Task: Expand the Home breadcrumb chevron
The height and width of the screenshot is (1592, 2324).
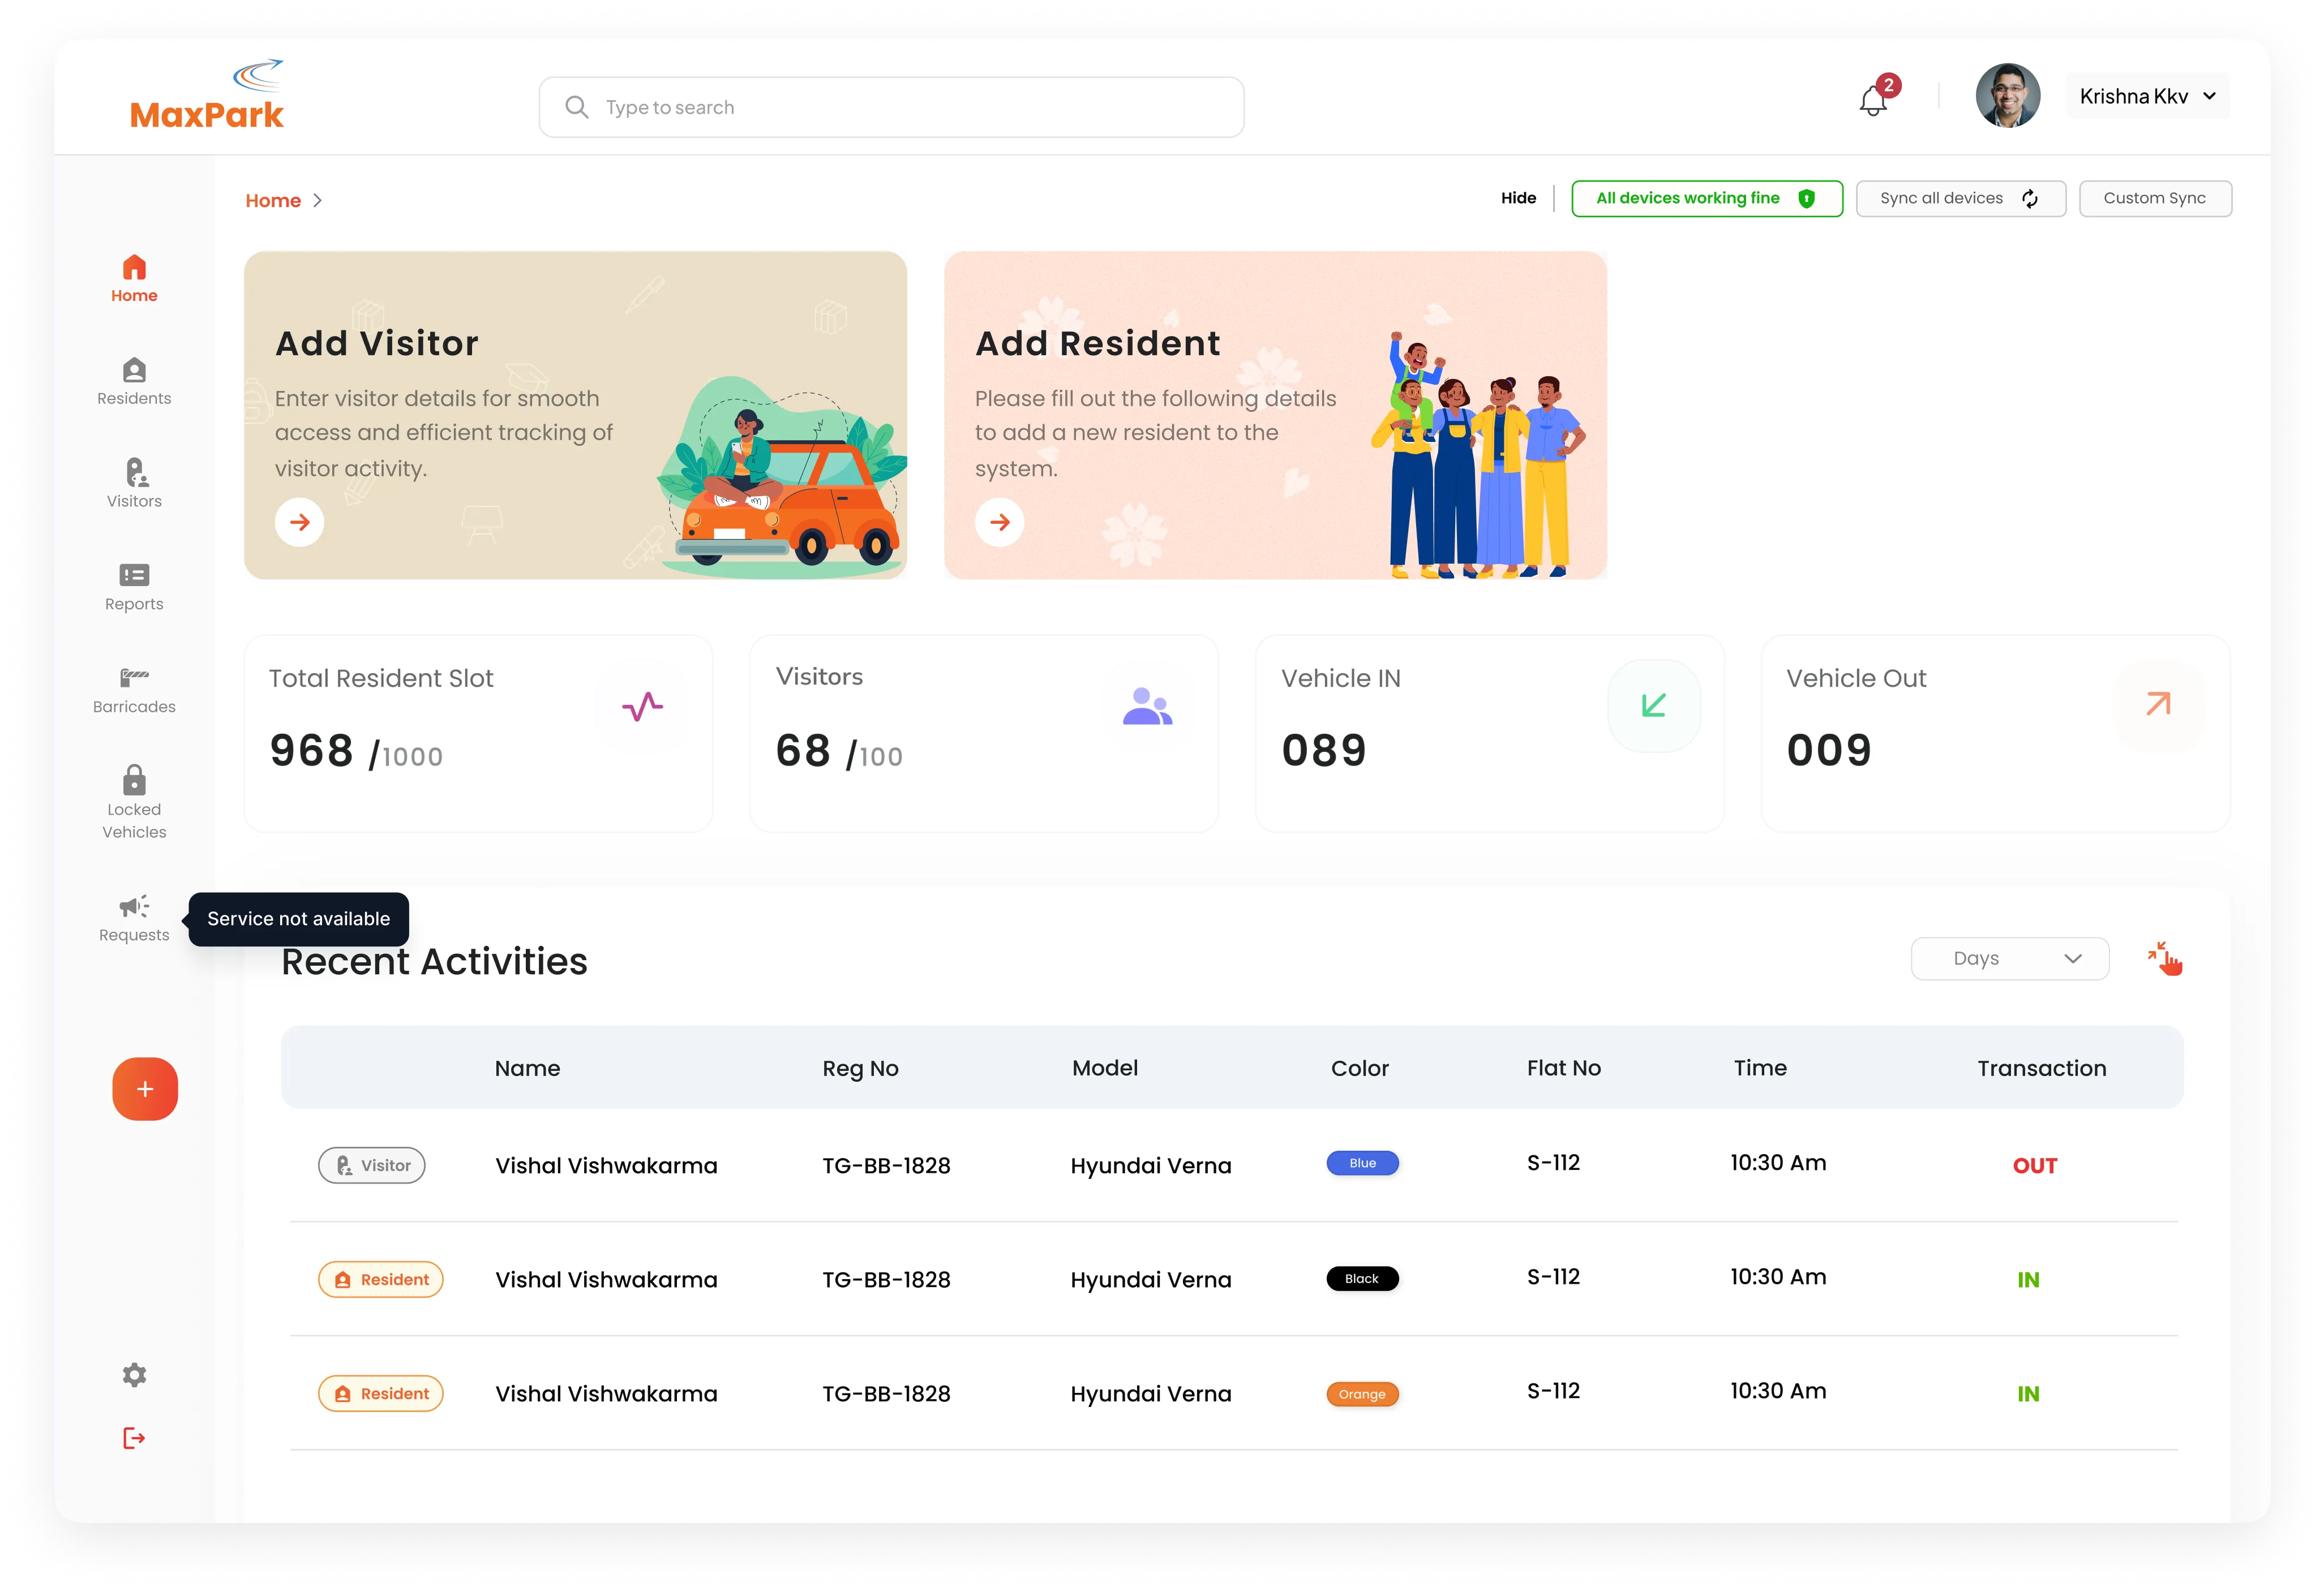Action: pos(318,200)
